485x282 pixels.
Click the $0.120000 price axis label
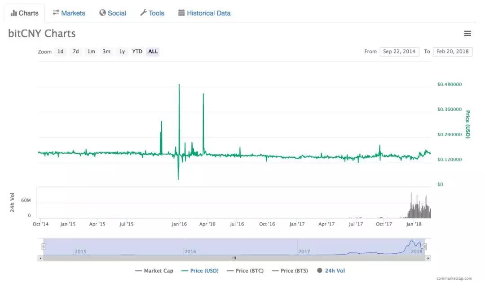click(450, 160)
